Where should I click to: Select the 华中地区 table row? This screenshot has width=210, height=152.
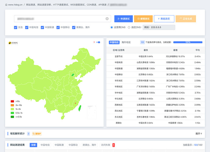(156, 93)
